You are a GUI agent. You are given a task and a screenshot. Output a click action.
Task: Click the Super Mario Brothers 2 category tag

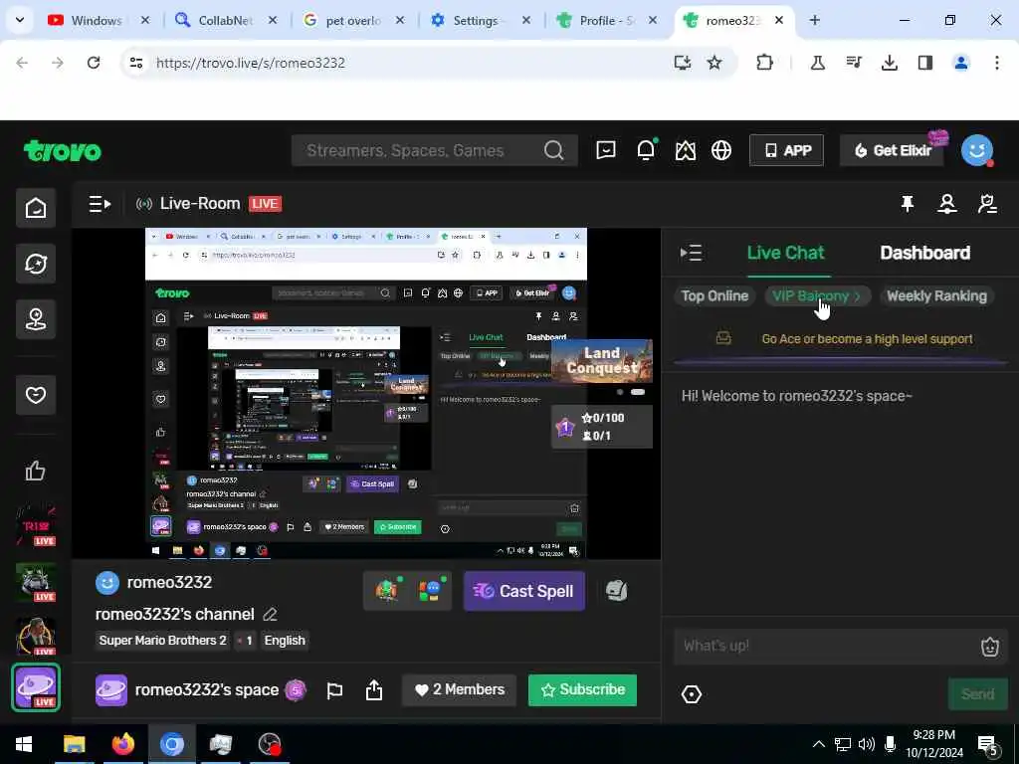tap(162, 641)
